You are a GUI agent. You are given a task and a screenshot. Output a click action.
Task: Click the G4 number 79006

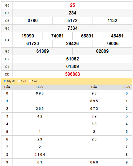pos(112,43)
